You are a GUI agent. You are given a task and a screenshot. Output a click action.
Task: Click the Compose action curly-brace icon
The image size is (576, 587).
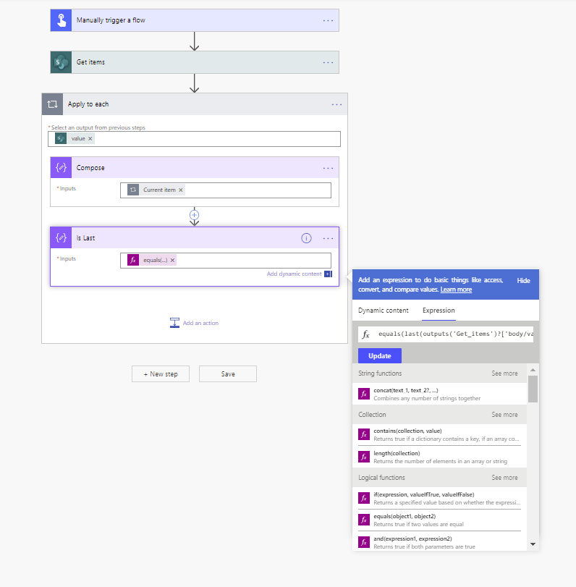(61, 167)
